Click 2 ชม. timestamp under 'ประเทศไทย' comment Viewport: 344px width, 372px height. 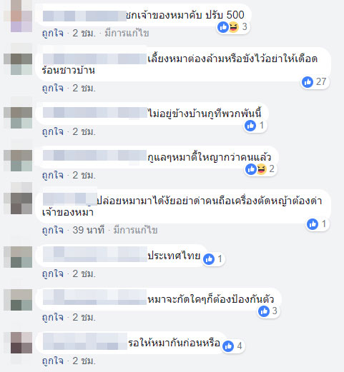84,273
